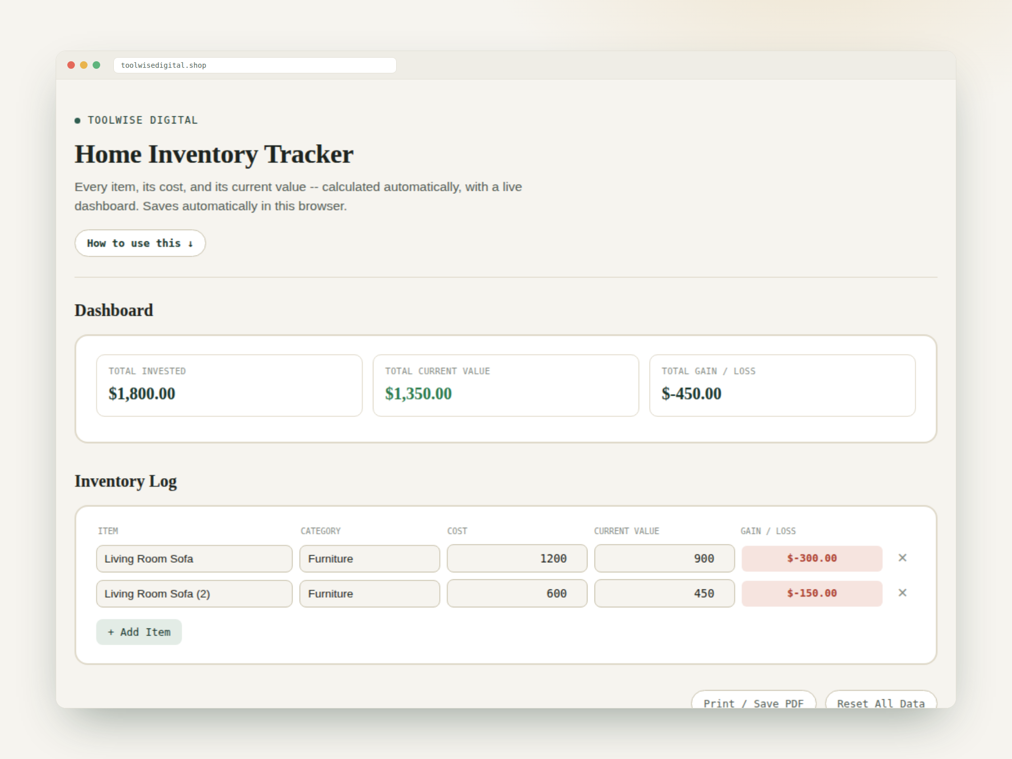Click Print / Save PDF button
Viewport: 1012px width, 759px height.
753,699
